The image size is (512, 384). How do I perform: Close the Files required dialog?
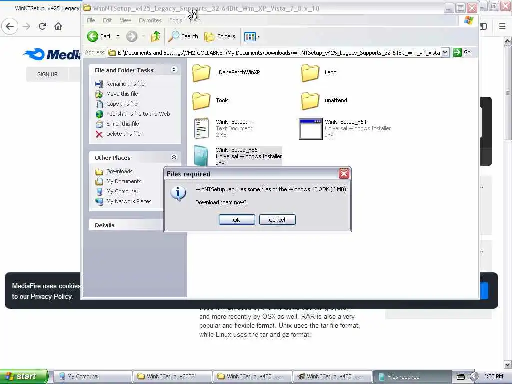tap(344, 174)
